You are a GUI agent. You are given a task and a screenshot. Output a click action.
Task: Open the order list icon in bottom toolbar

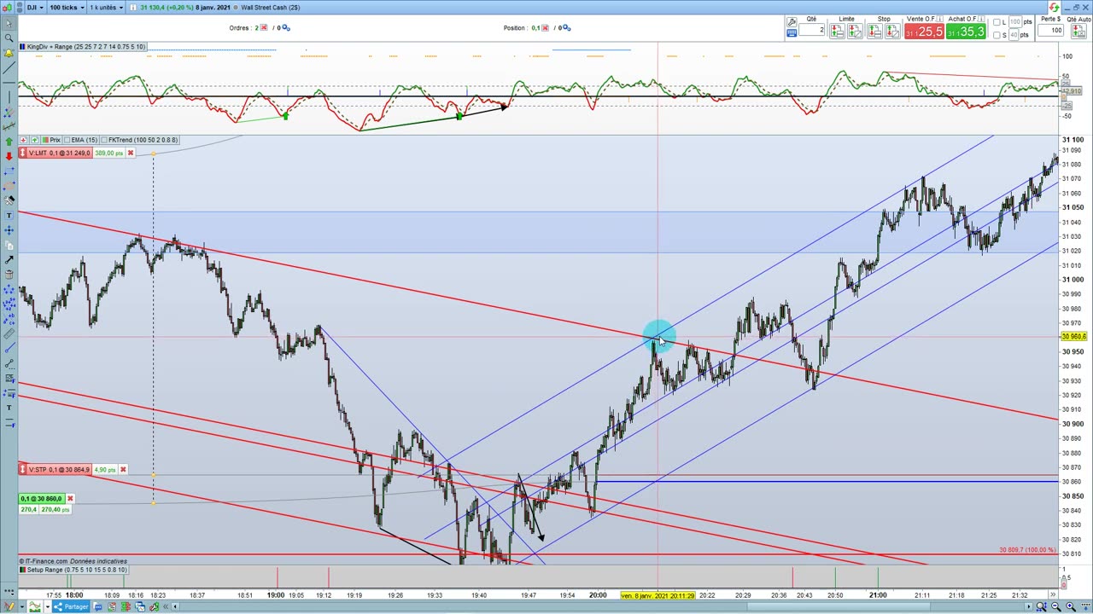pos(112,606)
